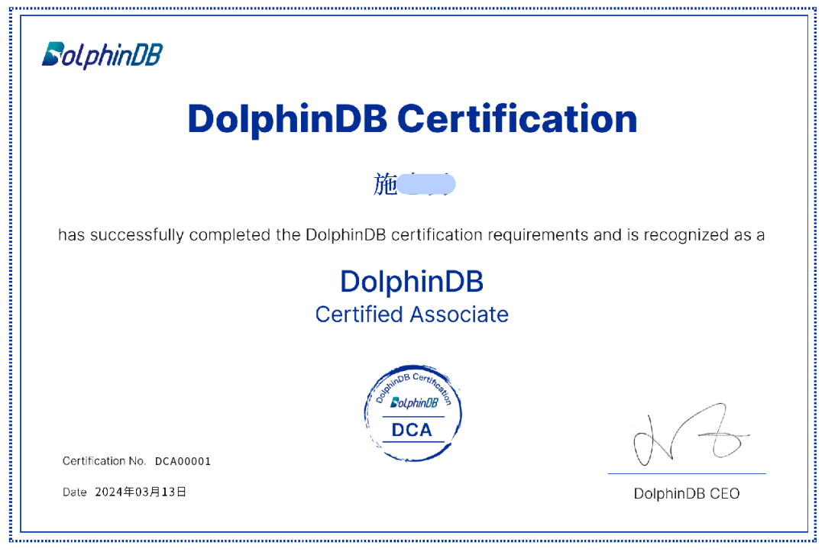
Task: Select the 'Certified Associate' text
Action: pos(412,315)
